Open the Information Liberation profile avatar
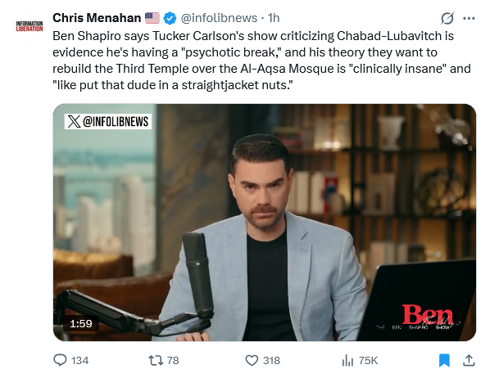This screenshot has width=490, height=378. (x=29, y=26)
